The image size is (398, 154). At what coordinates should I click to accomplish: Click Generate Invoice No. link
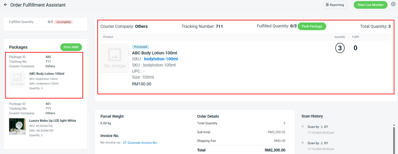pos(142,143)
